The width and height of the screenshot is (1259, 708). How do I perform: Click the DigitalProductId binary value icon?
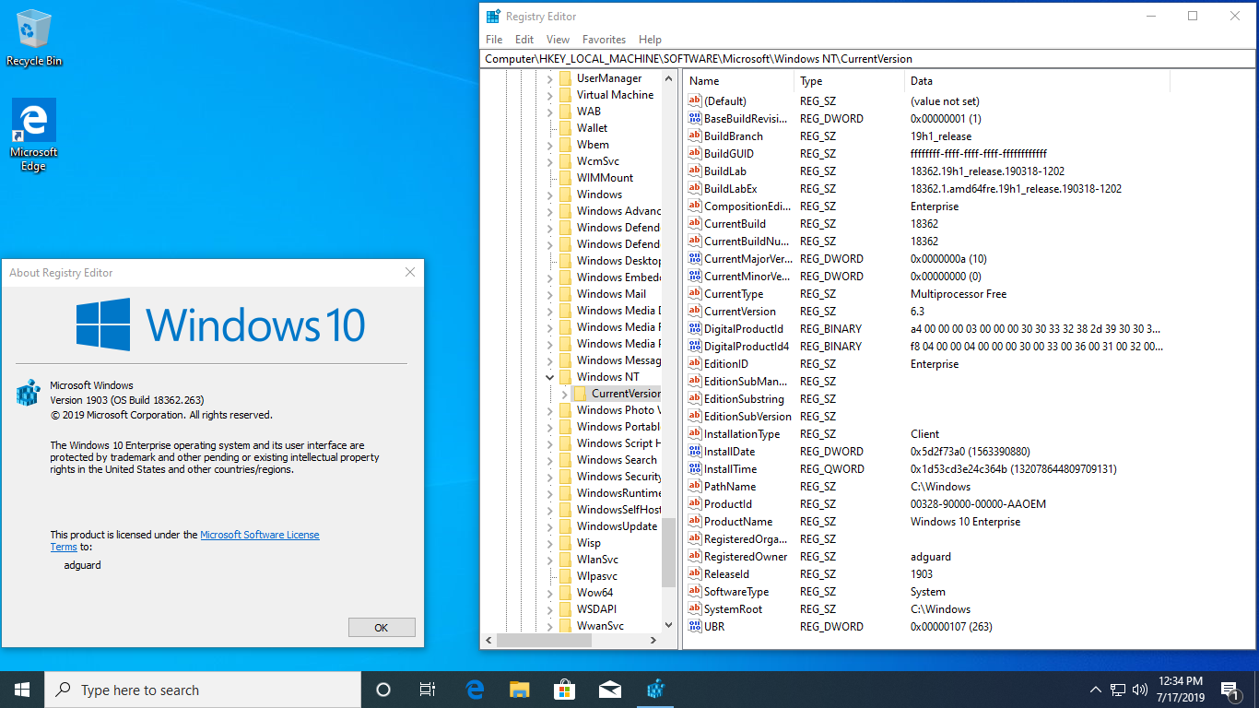pos(695,329)
